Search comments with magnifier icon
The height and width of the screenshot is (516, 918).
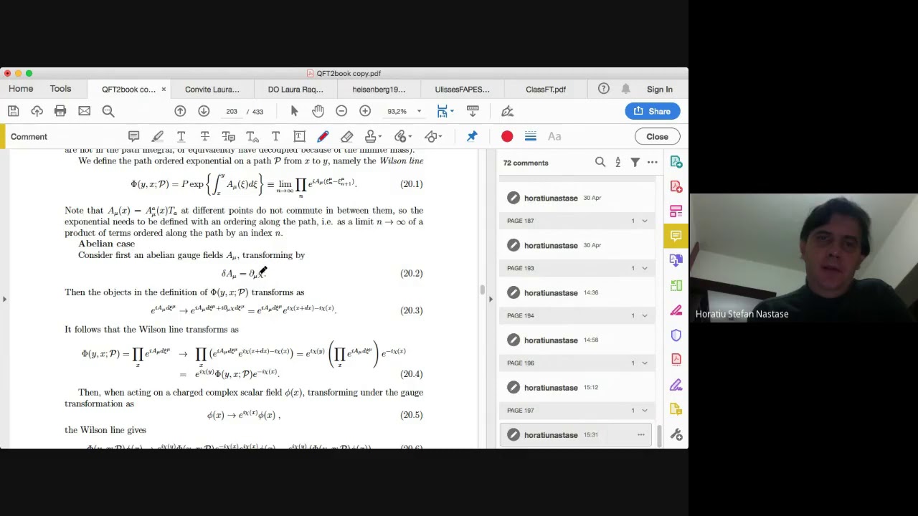pos(600,163)
